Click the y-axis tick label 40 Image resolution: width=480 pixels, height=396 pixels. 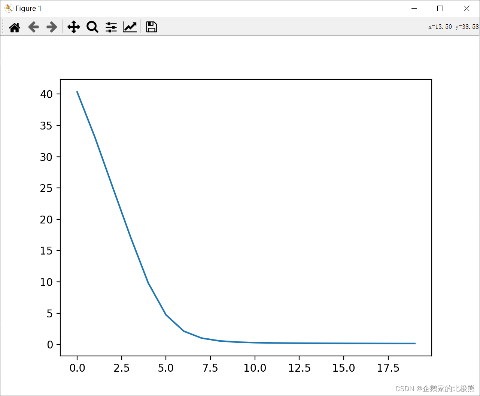tap(46, 94)
